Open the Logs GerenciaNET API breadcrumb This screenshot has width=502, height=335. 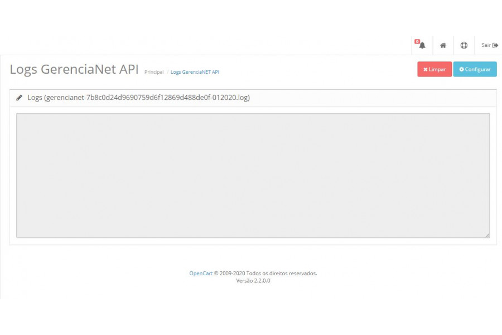tap(195, 72)
